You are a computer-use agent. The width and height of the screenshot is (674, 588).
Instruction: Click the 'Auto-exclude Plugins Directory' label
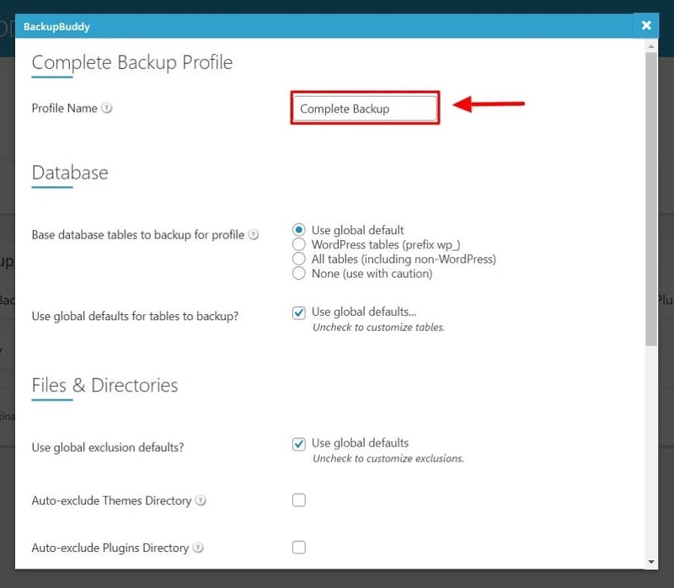110,548
